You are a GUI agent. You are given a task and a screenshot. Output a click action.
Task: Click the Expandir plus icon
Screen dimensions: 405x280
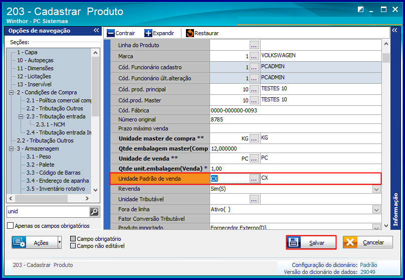click(x=148, y=33)
